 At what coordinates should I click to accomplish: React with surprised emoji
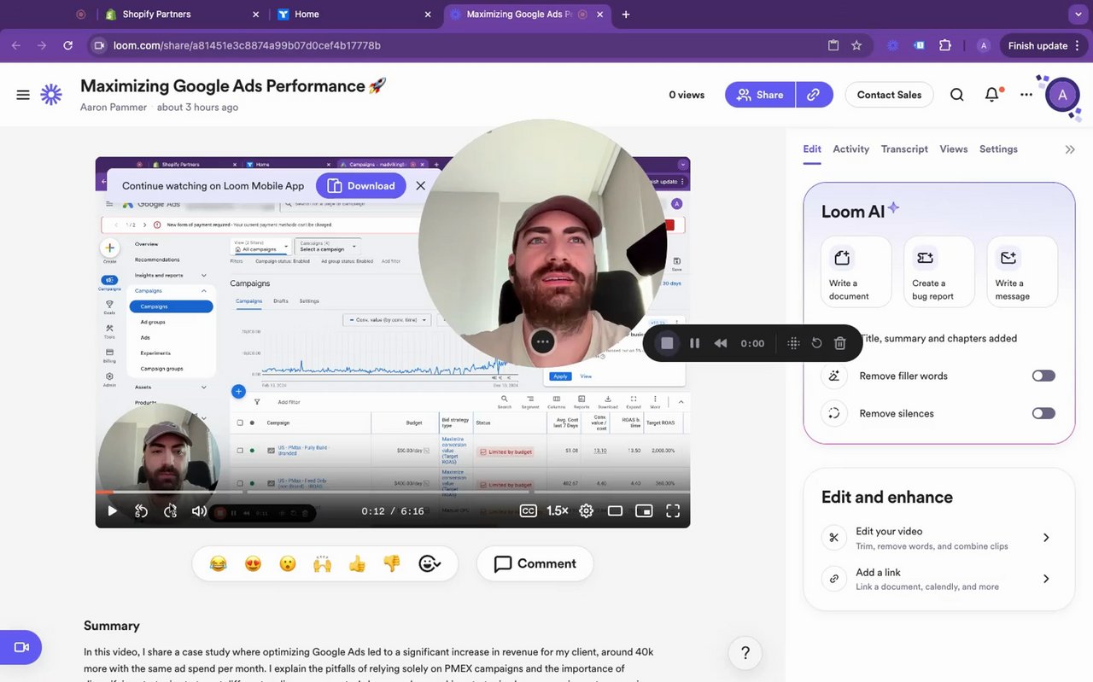pos(288,563)
